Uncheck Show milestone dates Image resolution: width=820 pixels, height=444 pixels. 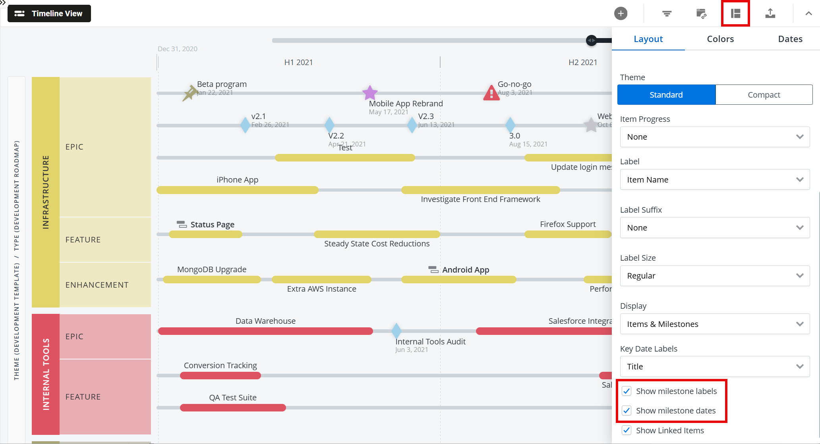point(627,411)
